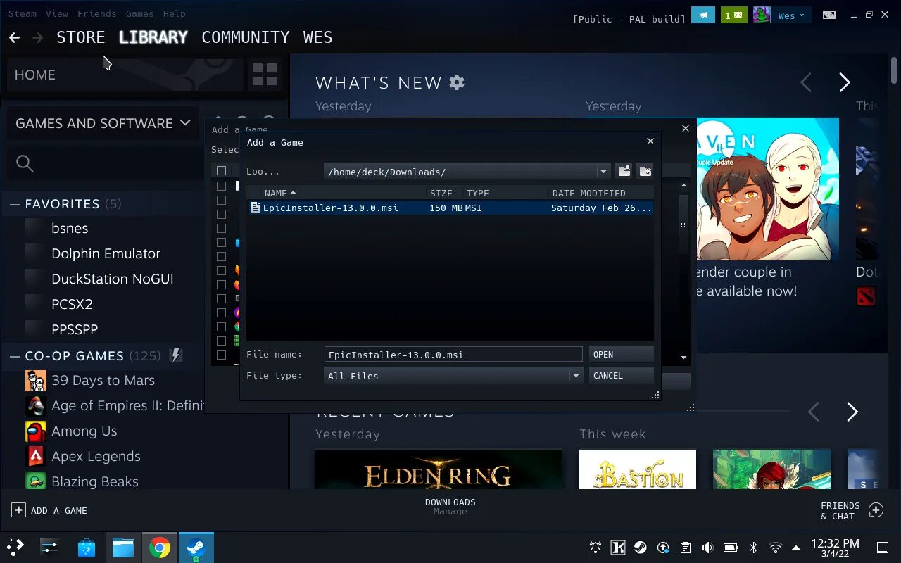901x563 pixels.
Task: Click Cancel in the file dialog
Action: click(x=621, y=376)
